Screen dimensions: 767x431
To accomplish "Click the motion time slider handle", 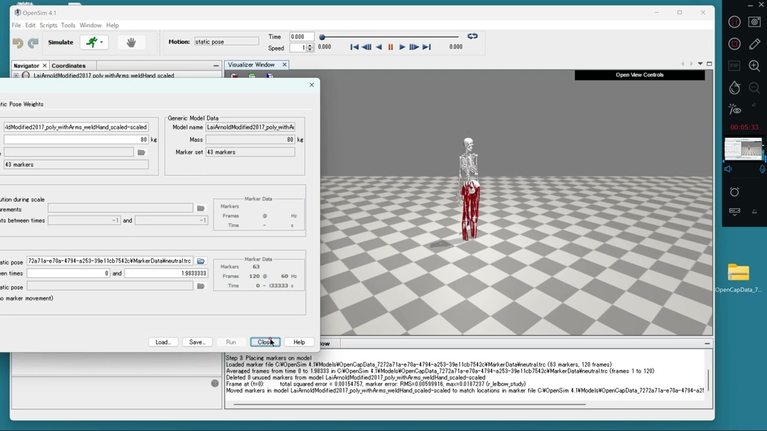I will click(322, 37).
